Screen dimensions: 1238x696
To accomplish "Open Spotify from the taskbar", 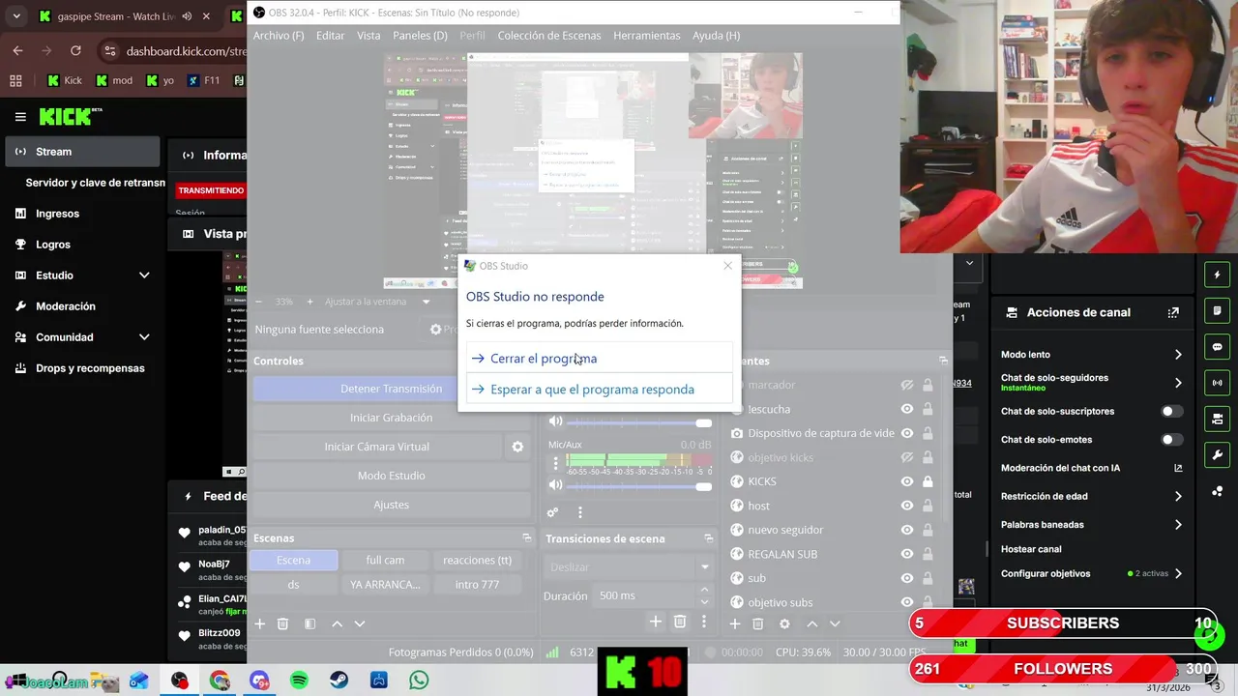I will pyautogui.click(x=299, y=681).
